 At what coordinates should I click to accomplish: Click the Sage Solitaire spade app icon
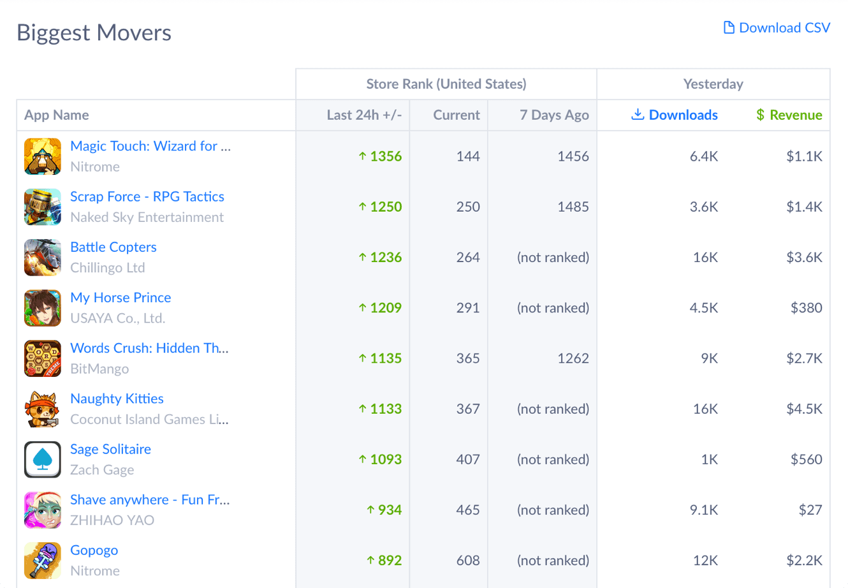(43, 459)
